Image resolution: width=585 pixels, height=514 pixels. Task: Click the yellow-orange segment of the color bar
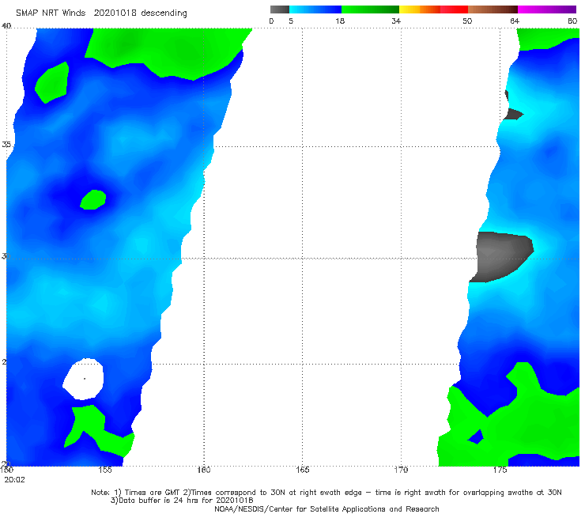[x=420, y=9]
